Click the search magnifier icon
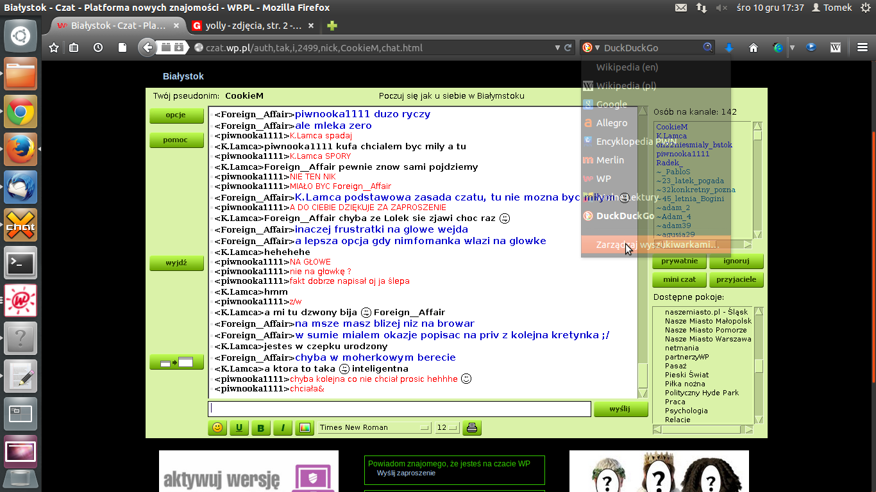The height and width of the screenshot is (492, 876). [x=707, y=47]
